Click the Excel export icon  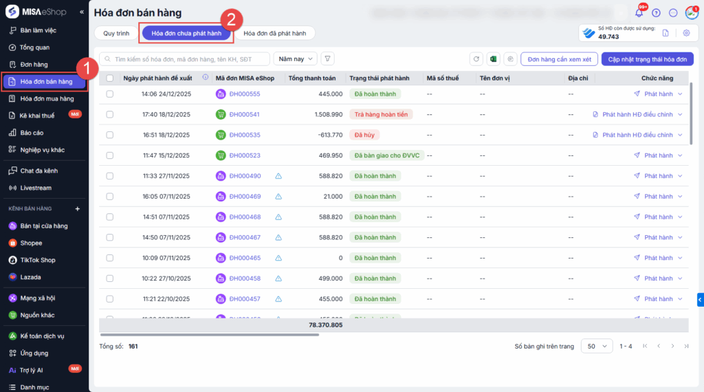pos(493,59)
